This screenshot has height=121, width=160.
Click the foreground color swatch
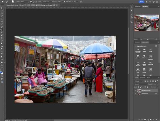coord(1,73)
